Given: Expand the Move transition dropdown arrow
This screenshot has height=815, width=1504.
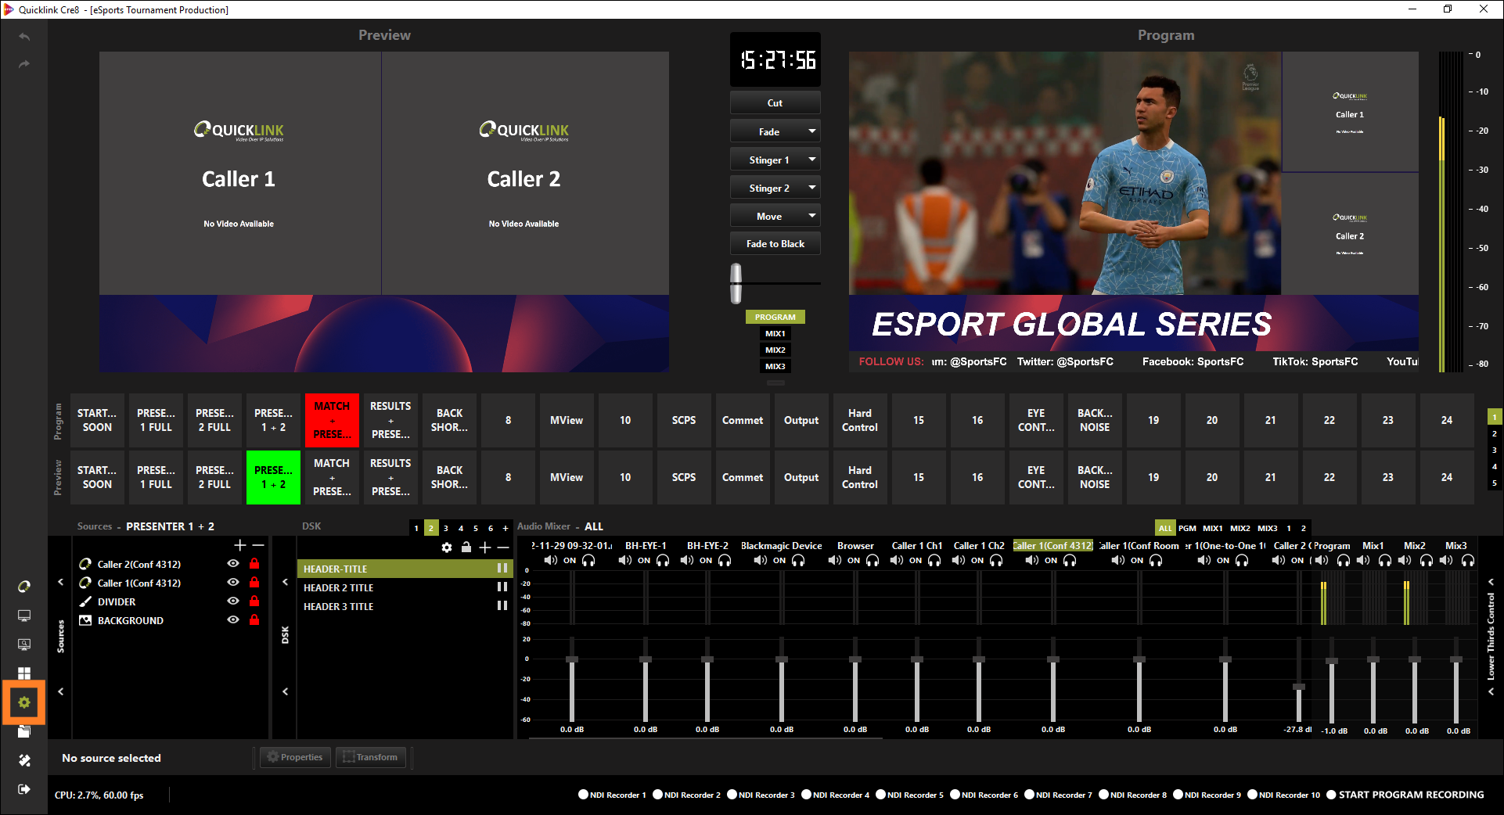Looking at the screenshot, I should 812,216.
